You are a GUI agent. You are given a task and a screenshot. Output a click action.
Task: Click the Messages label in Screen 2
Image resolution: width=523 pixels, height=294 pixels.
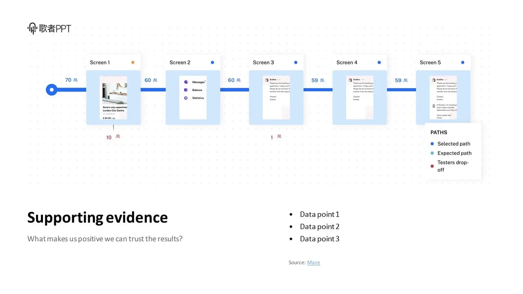198,82
